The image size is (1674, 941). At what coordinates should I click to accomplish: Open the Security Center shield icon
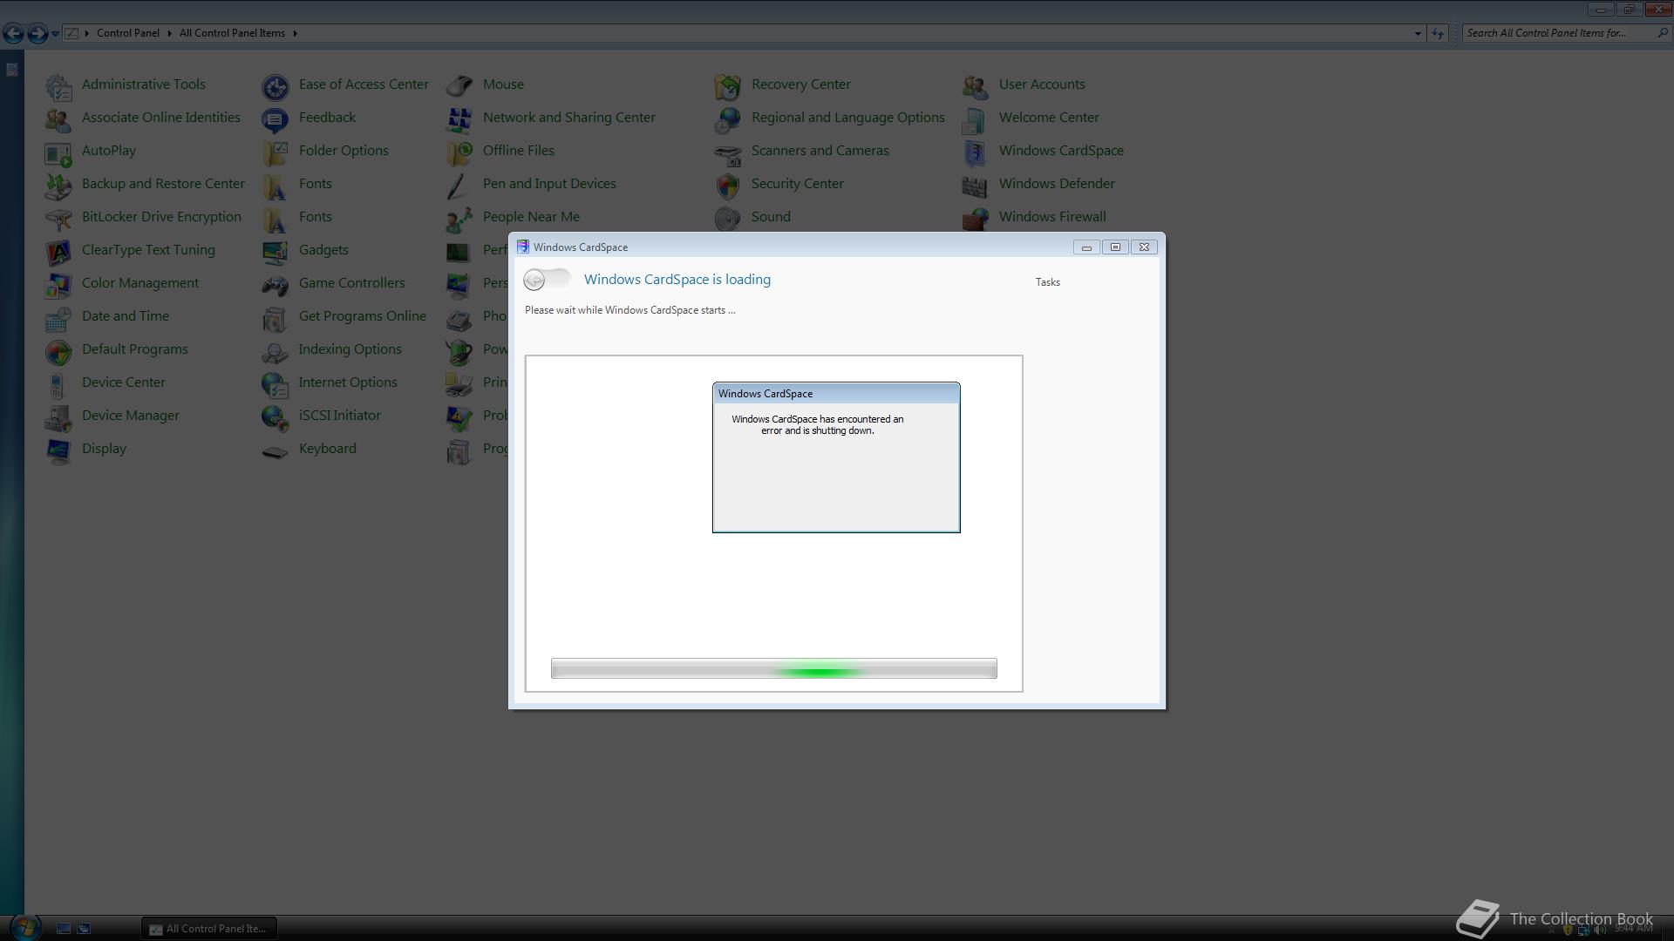[x=727, y=185]
